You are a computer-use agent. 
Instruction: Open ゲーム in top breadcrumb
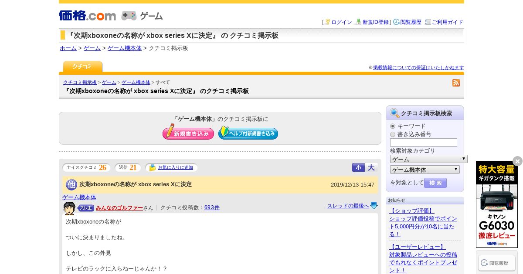pos(92,48)
